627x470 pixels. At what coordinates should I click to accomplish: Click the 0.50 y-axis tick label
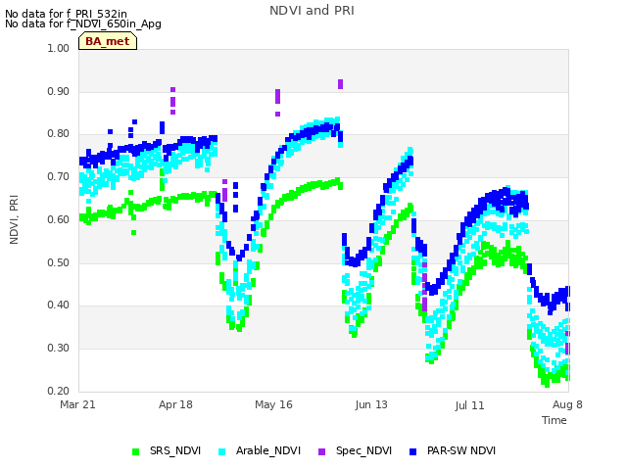click(59, 263)
